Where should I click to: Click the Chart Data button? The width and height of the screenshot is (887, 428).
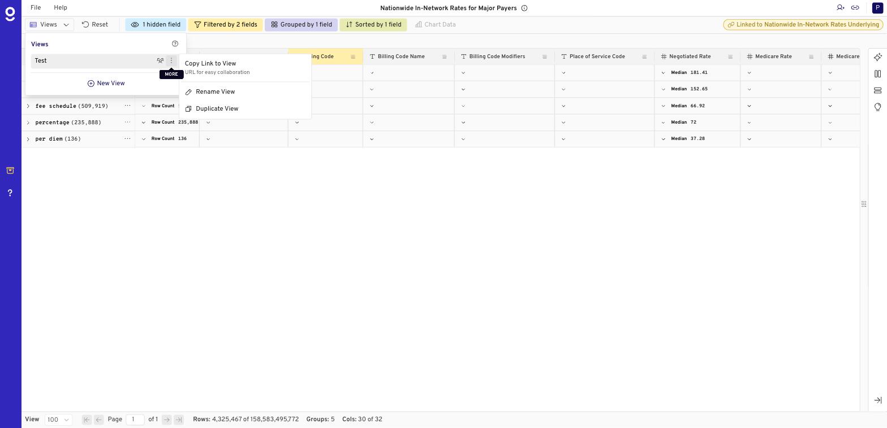[436, 25]
